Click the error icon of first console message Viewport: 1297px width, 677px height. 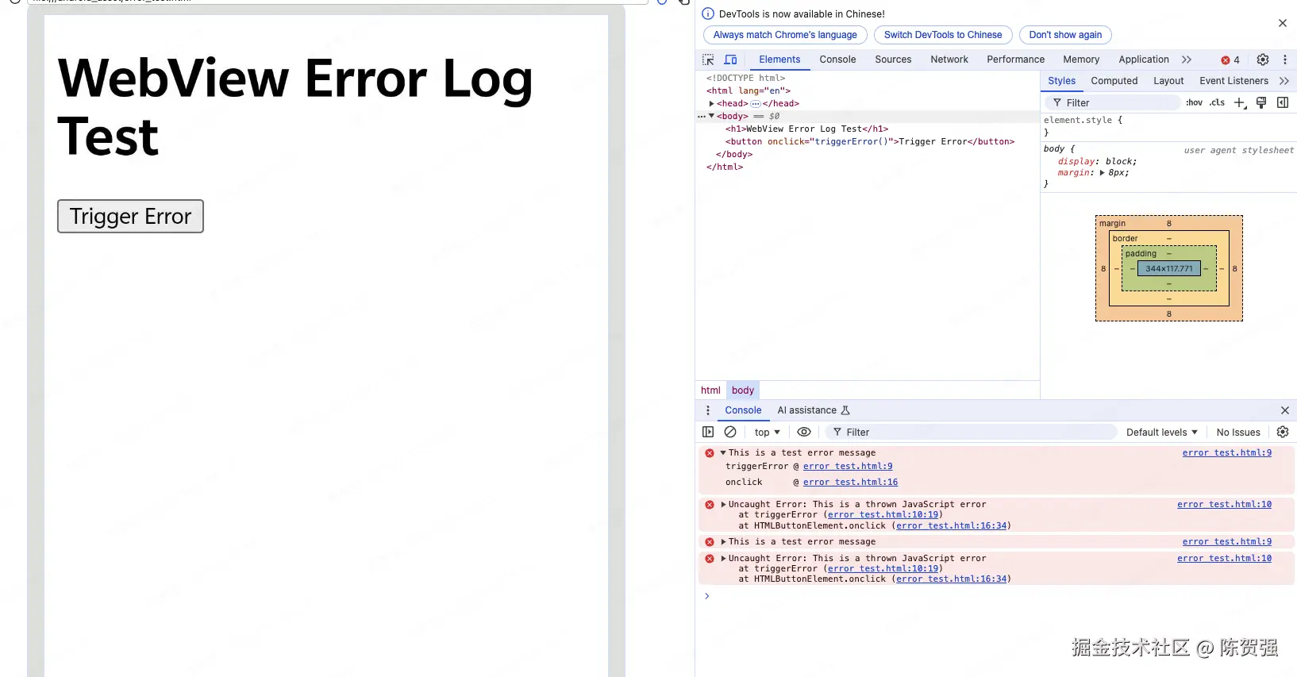click(x=710, y=453)
